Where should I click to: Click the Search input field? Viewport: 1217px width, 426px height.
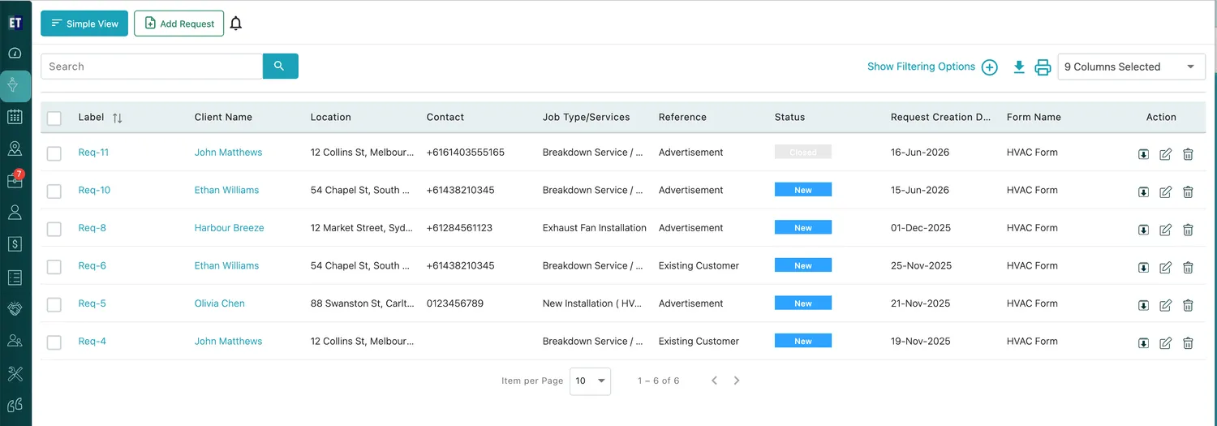(152, 67)
